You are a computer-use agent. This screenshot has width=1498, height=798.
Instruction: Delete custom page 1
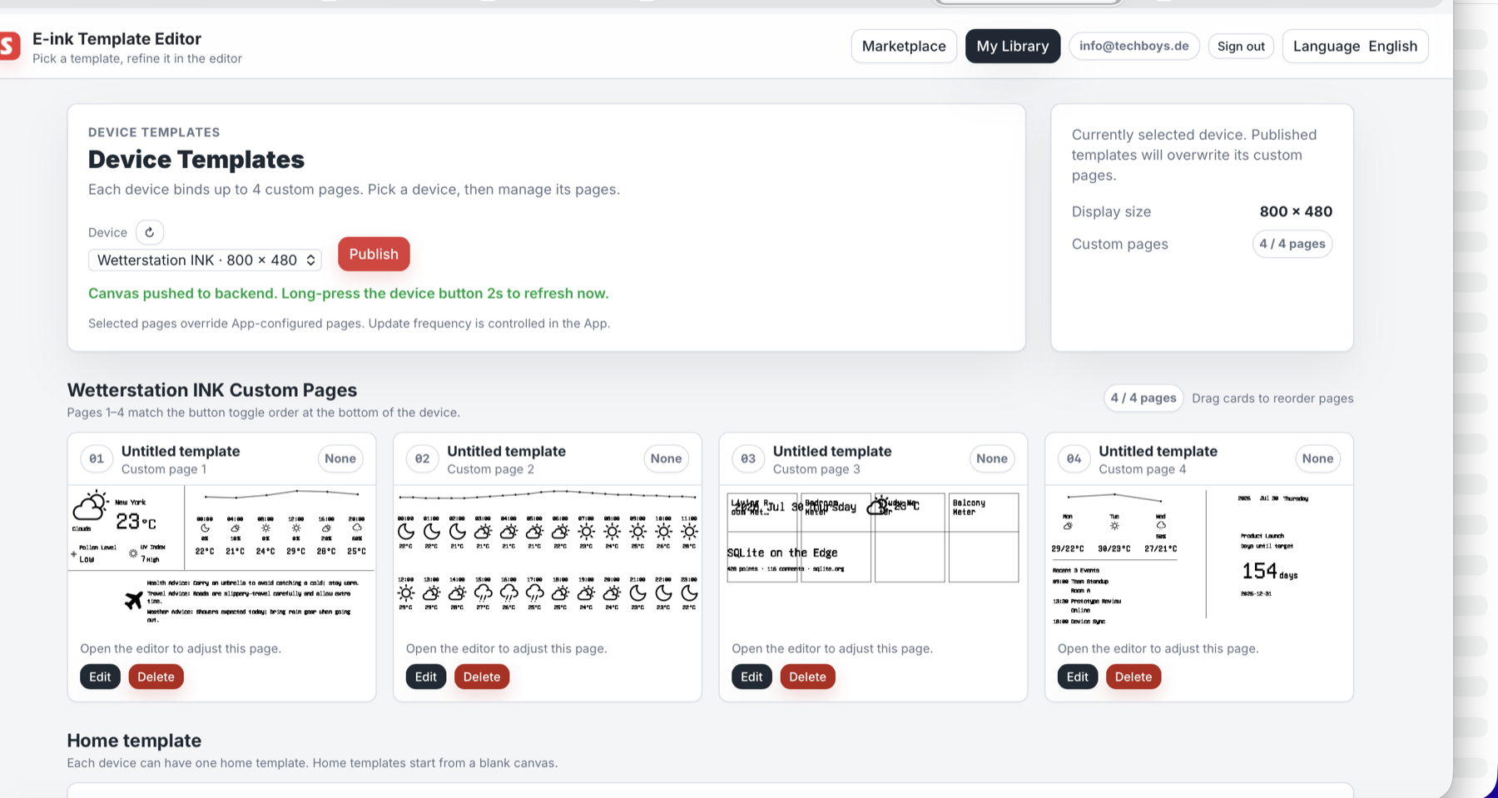point(156,677)
